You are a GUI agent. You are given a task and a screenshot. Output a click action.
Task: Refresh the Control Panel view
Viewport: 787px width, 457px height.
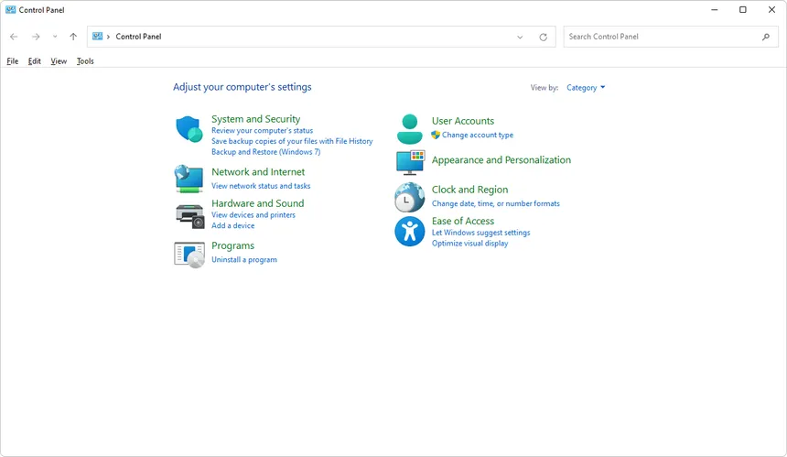[543, 38]
